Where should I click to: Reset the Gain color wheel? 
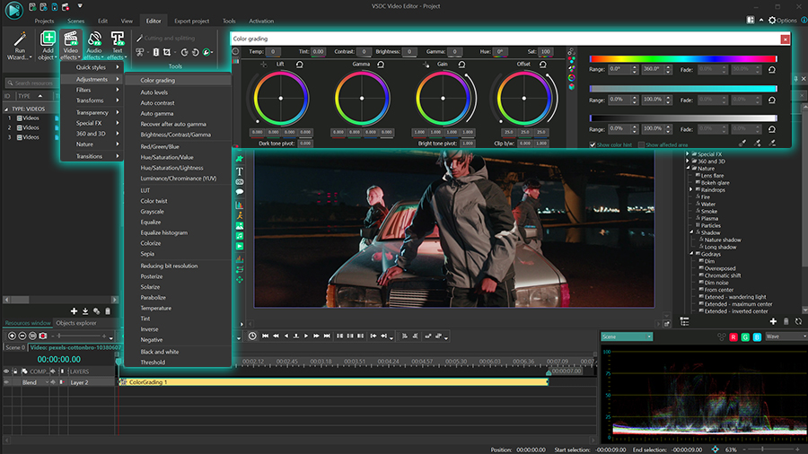click(x=461, y=65)
